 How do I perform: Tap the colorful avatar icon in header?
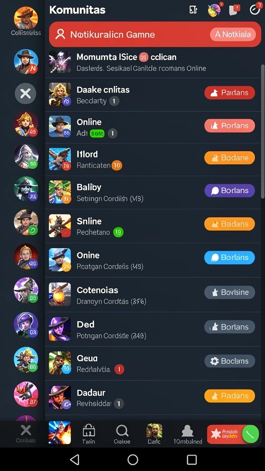[214, 10]
